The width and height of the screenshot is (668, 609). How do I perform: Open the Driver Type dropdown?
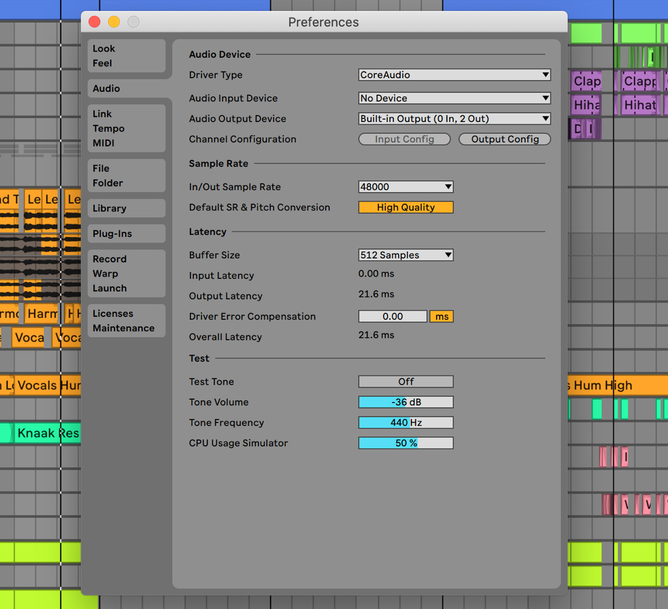coord(454,75)
